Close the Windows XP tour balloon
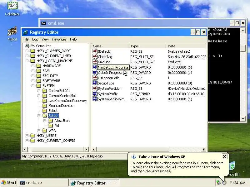250x187 pixels. click(224, 156)
